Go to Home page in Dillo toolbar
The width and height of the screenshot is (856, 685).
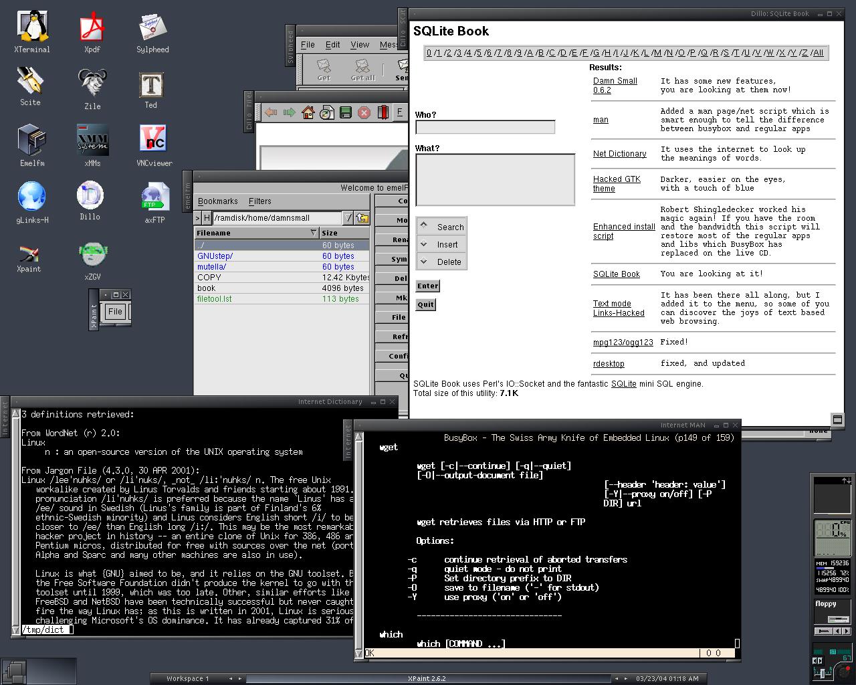pyautogui.click(x=308, y=112)
